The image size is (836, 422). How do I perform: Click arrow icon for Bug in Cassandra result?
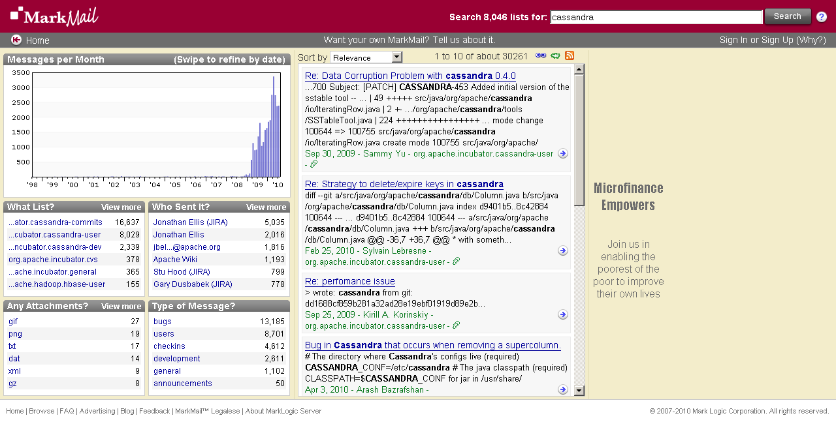click(x=563, y=389)
